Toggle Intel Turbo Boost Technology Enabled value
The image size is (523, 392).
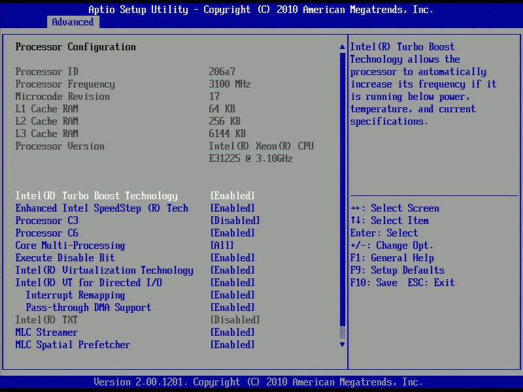[x=232, y=196]
